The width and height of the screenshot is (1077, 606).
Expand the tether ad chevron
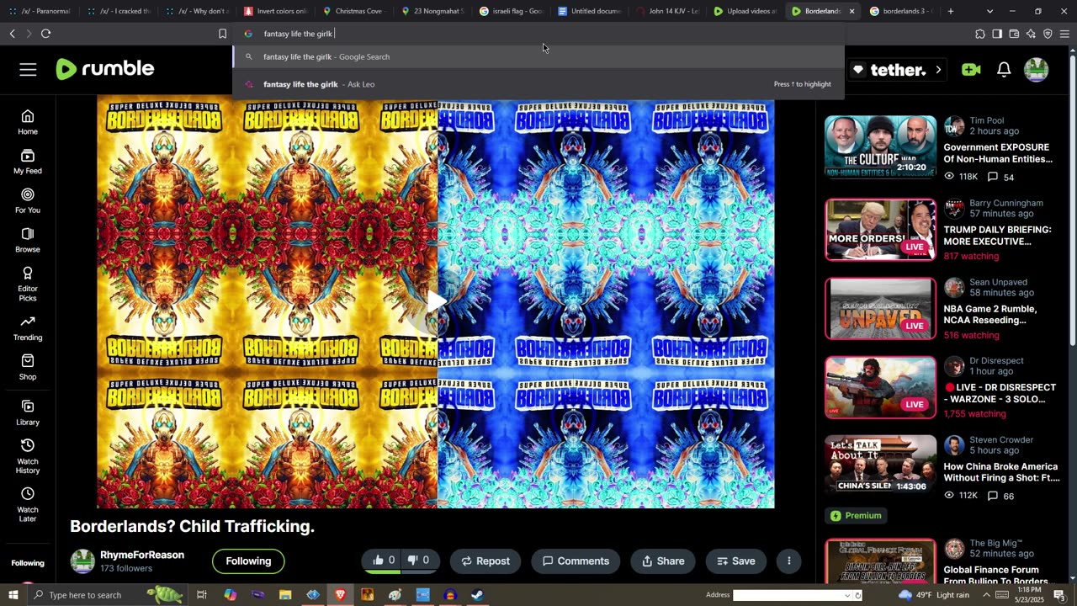(x=938, y=70)
